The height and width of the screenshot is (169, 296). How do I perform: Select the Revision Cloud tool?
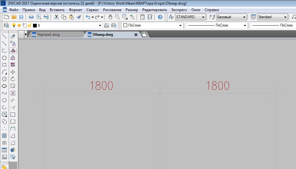pos(4,86)
